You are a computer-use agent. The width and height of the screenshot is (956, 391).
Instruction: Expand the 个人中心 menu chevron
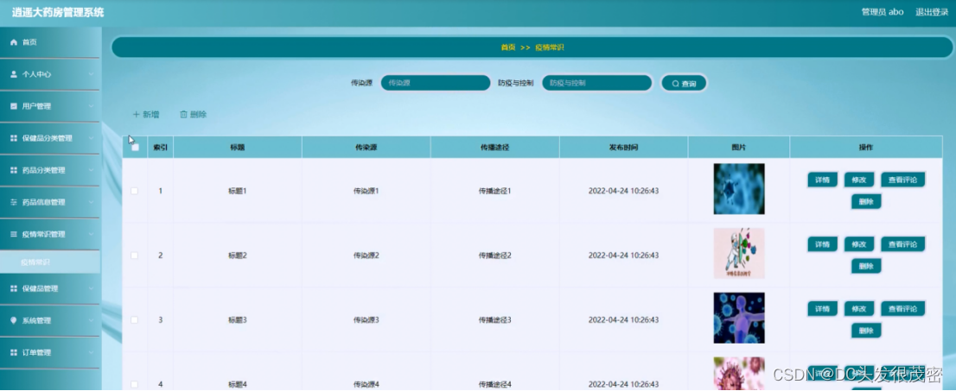point(92,74)
